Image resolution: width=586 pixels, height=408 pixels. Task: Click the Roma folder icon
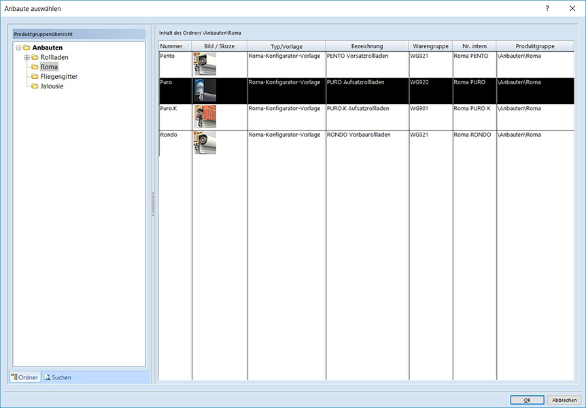35,67
